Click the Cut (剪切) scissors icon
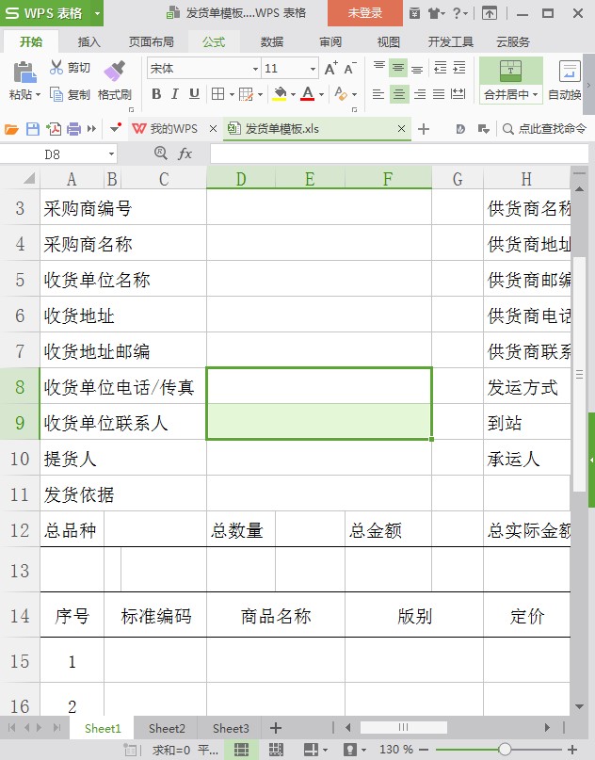 (x=56, y=68)
